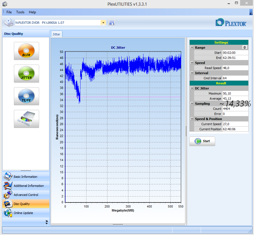Click the disc drive scan icon button
This screenshot has width=254, height=235.
tap(26, 119)
